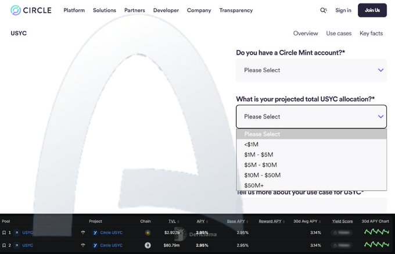Open the Company menu
This screenshot has height=254, width=395.
199,10
